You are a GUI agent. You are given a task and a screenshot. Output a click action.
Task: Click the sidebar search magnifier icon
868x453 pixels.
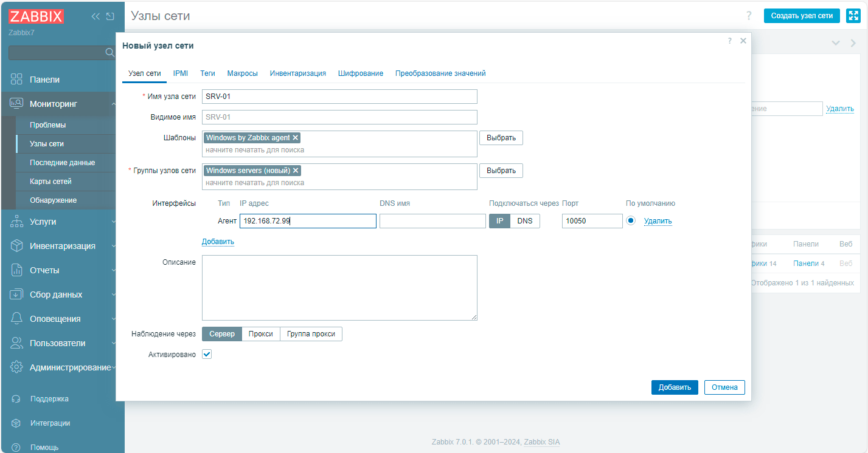(x=110, y=53)
